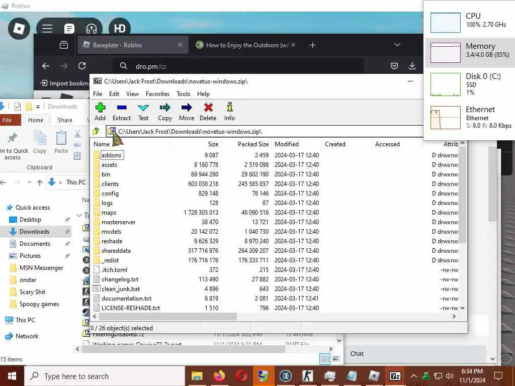The image size is (515, 386).
Task: Open the Roblox chat log icon
Action: pos(69,29)
